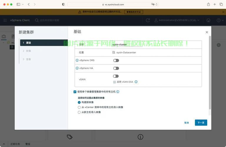The image size is (226, 147).
Task: Select wizard step 2 映像
Action: click(27, 51)
